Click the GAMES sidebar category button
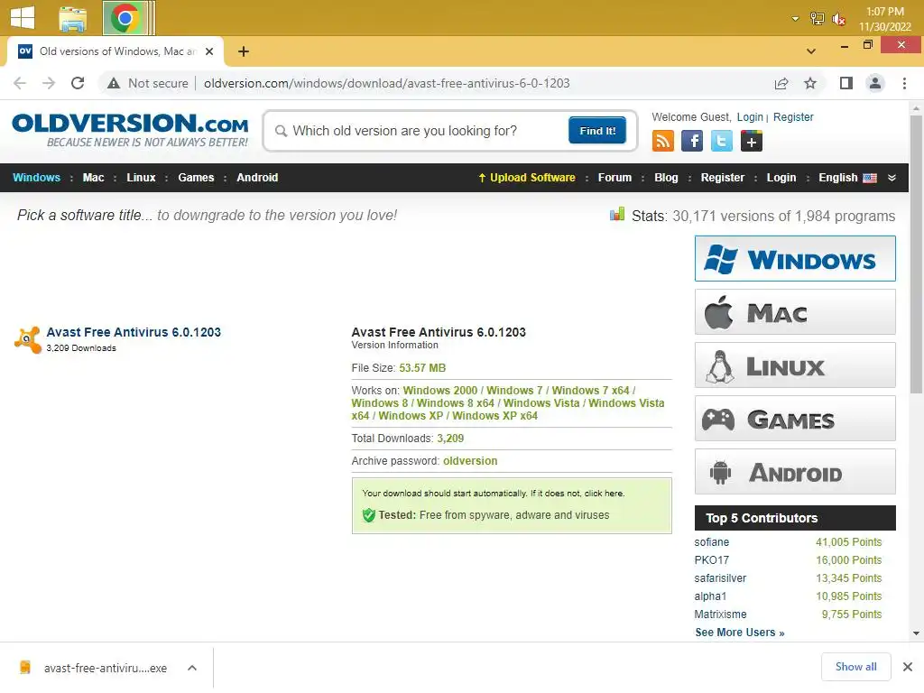This screenshot has height=693, width=924. click(x=795, y=419)
